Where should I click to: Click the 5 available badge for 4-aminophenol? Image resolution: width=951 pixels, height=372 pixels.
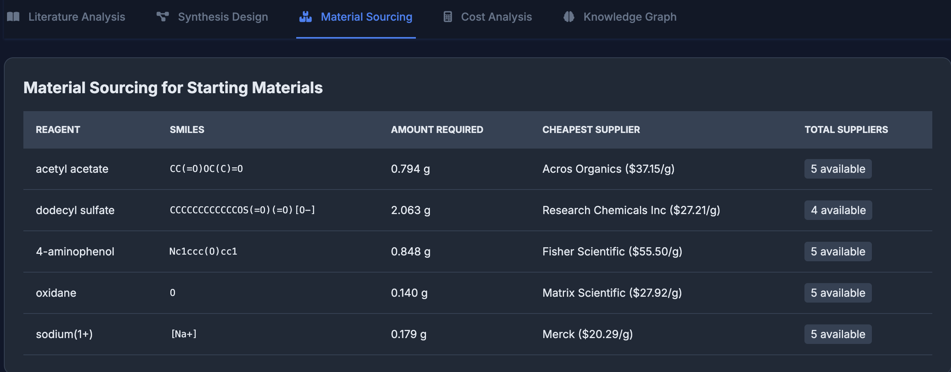pos(837,251)
